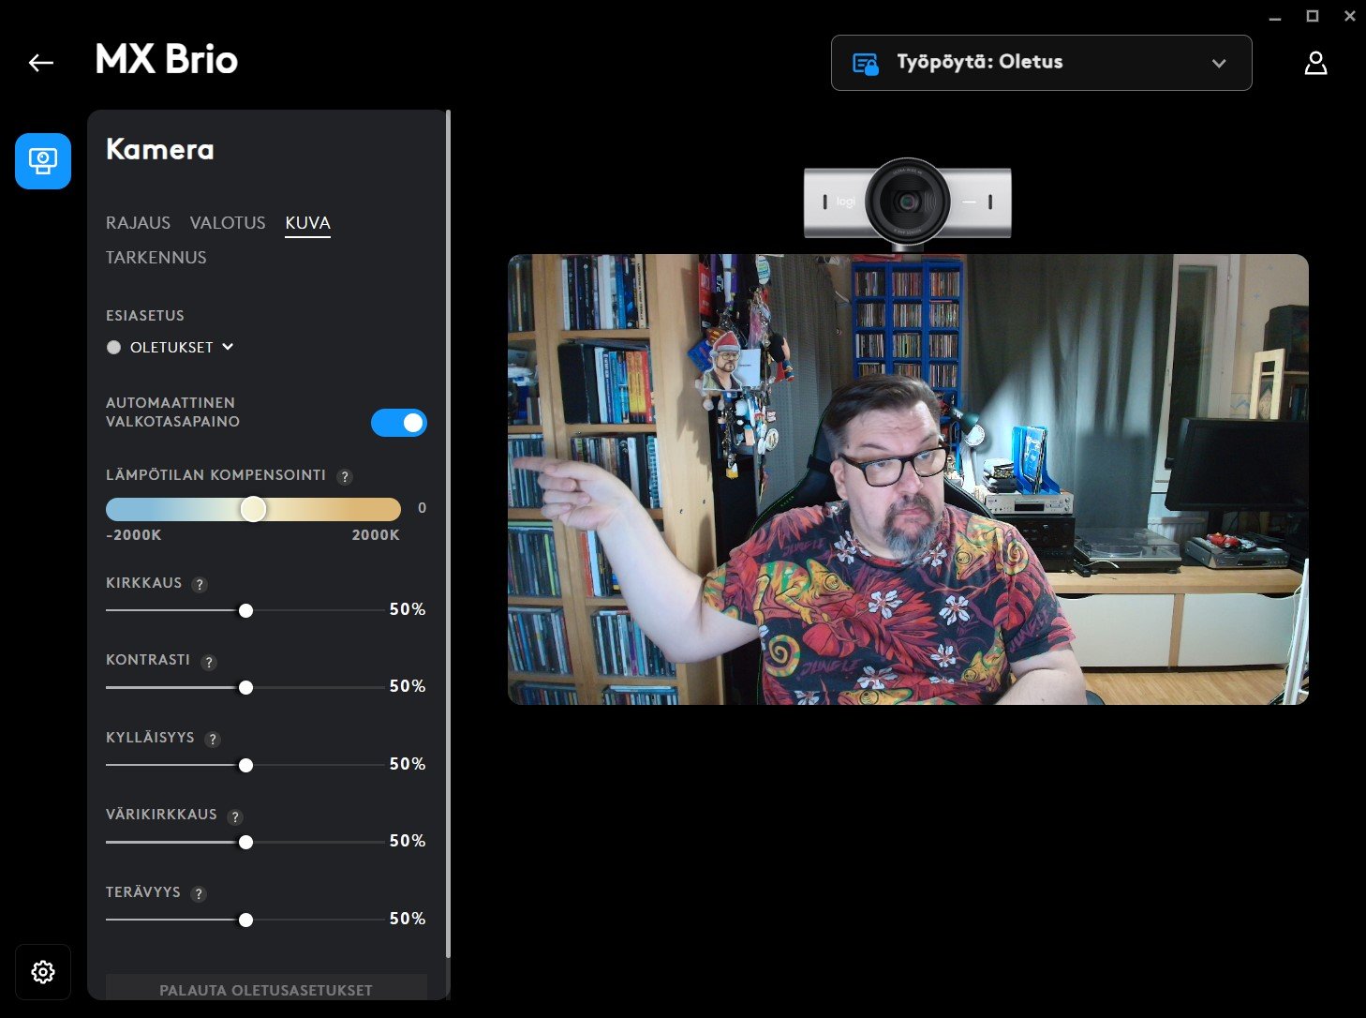Click the temperature compensation color slider
The height and width of the screenshot is (1018, 1366).
tap(253, 509)
